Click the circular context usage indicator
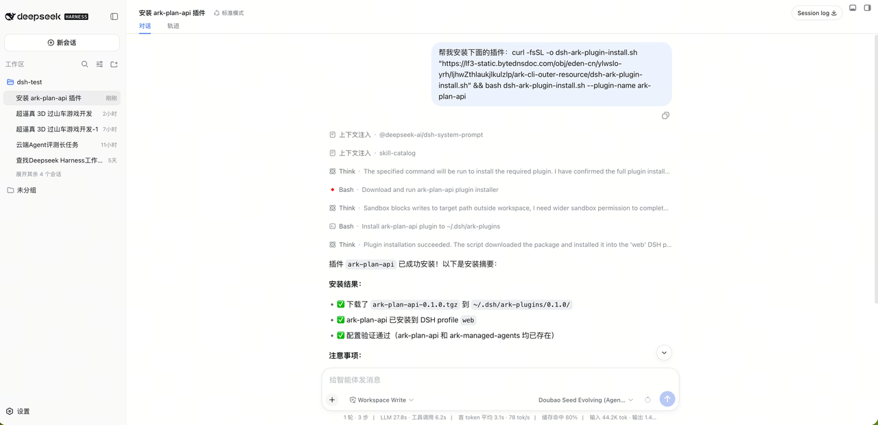 pos(648,400)
